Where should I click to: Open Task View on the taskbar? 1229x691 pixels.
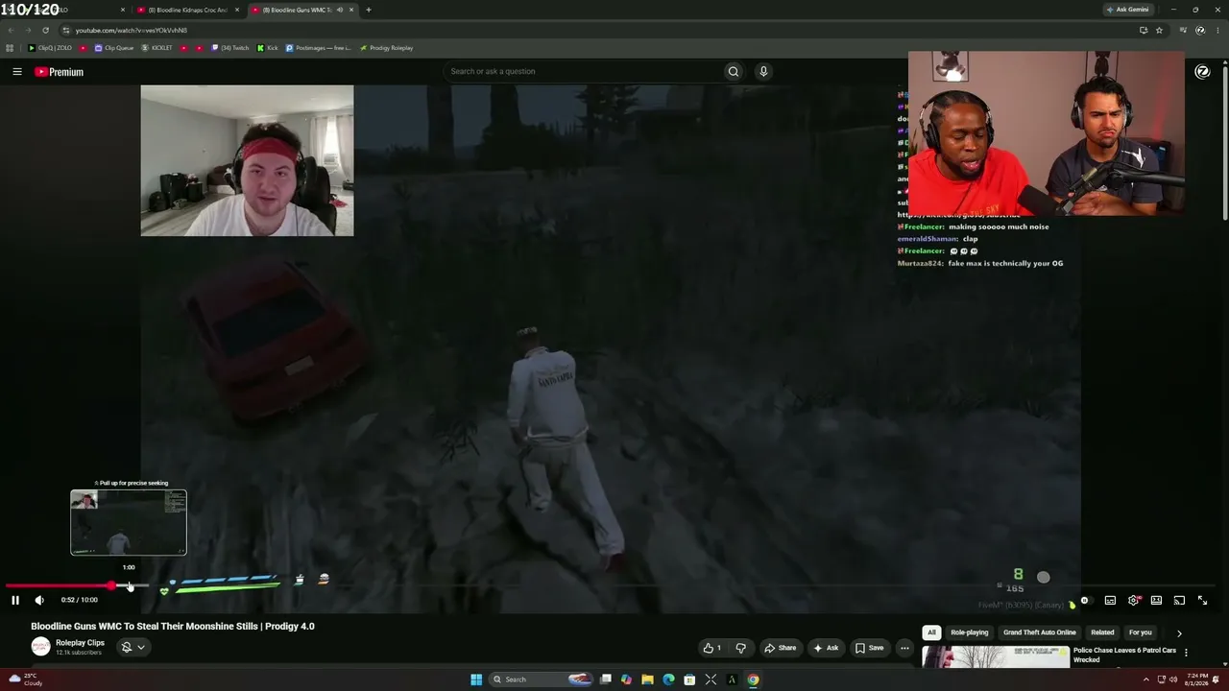point(606,679)
